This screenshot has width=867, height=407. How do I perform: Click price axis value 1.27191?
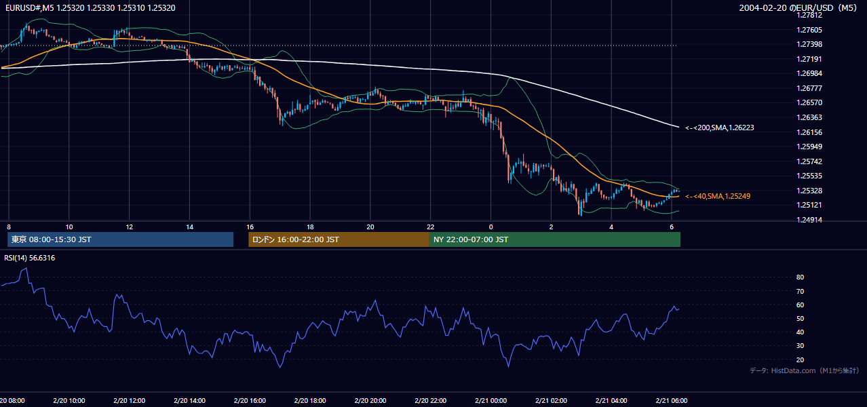click(x=810, y=59)
